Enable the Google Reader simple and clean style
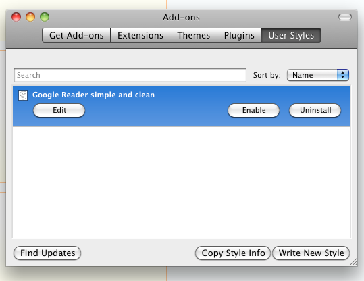The height and width of the screenshot is (281, 364). [254, 110]
